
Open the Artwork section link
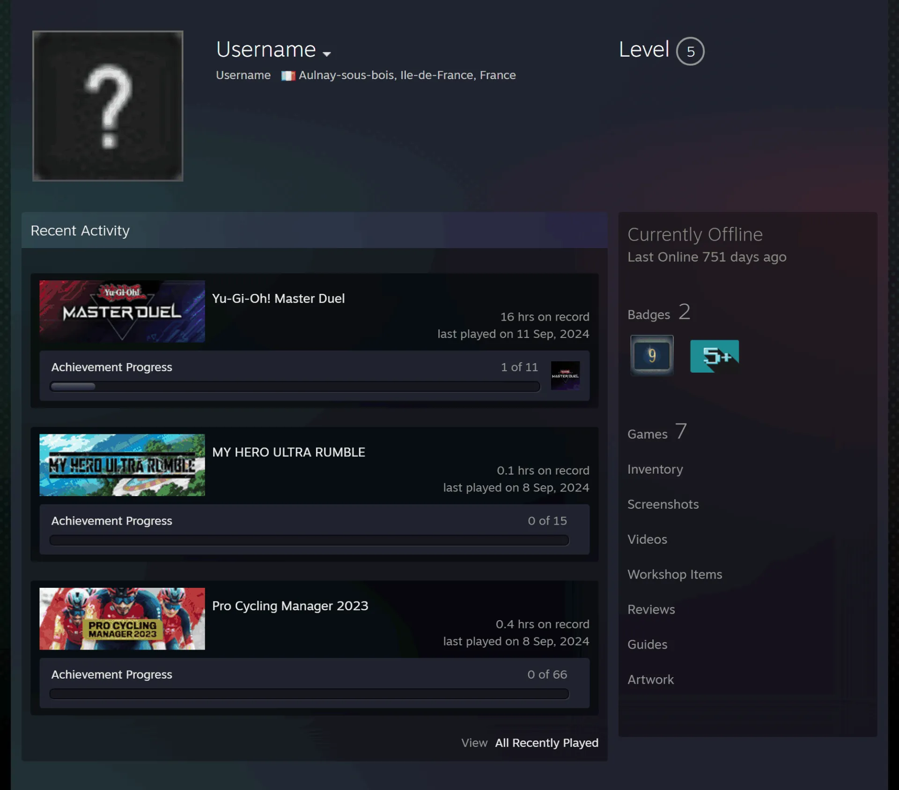point(650,680)
